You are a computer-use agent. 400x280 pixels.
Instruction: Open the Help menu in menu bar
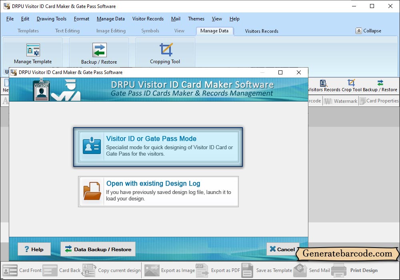pyautogui.click(x=234, y=19)
